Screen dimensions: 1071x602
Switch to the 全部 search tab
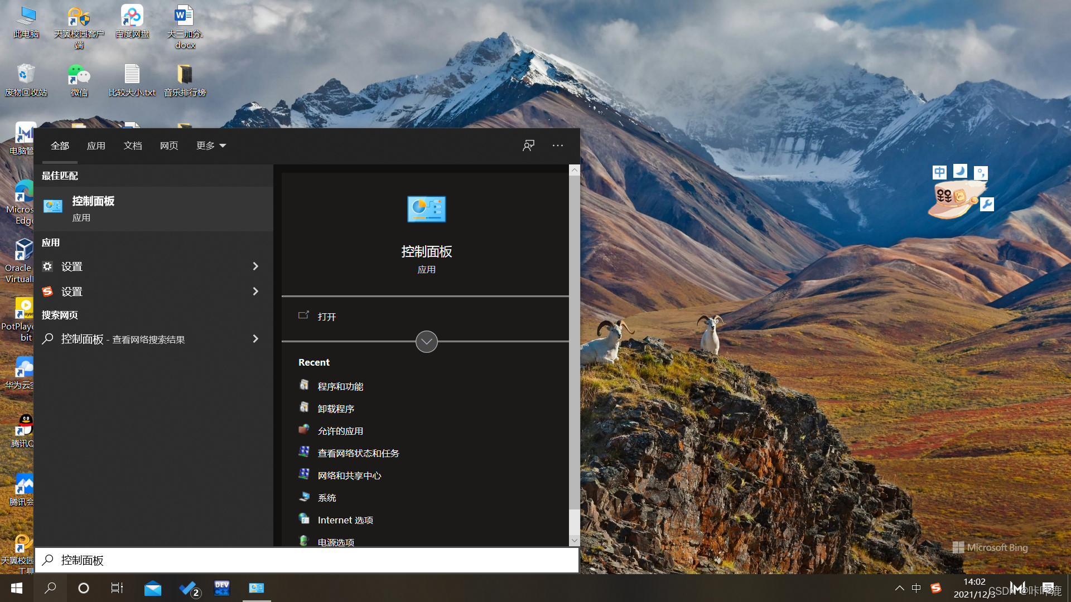point(60,145)
